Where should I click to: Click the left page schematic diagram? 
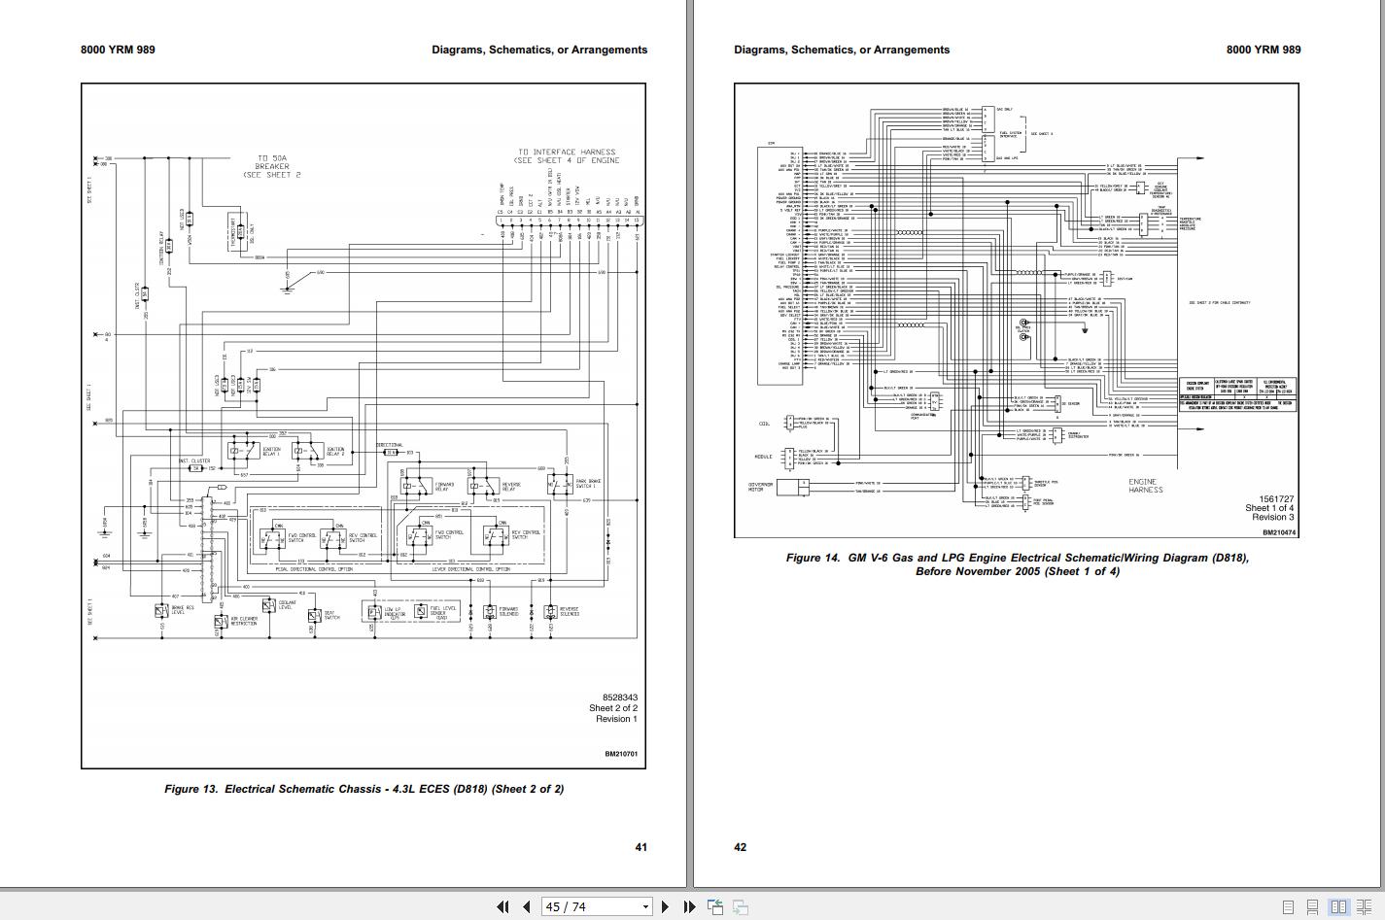tap(363, 426)
